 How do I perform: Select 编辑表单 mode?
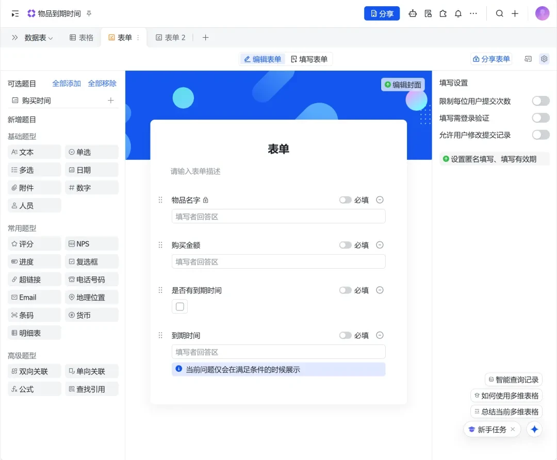pyautogui.click(x=263, y=59)
